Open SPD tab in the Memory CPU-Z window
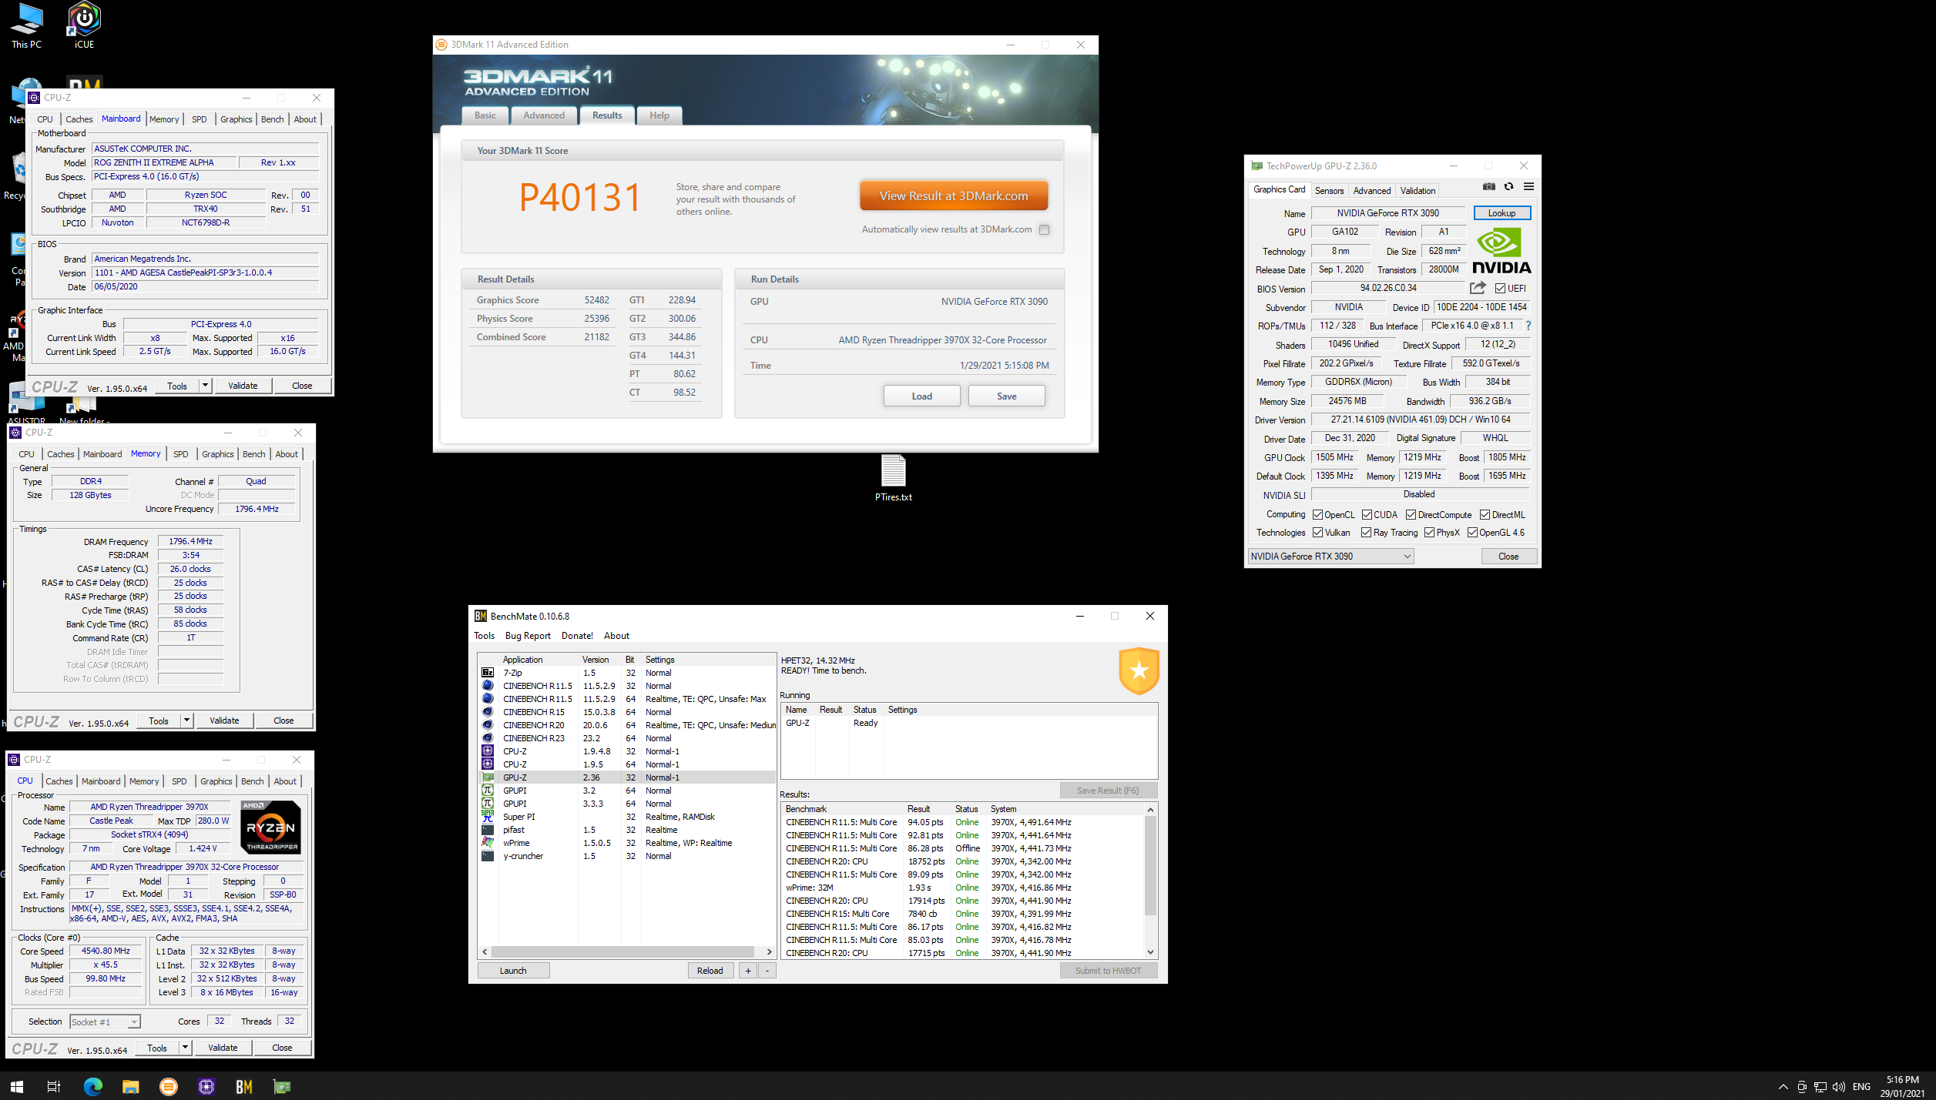This screenshot has width=1936, height=1100. 181,454
